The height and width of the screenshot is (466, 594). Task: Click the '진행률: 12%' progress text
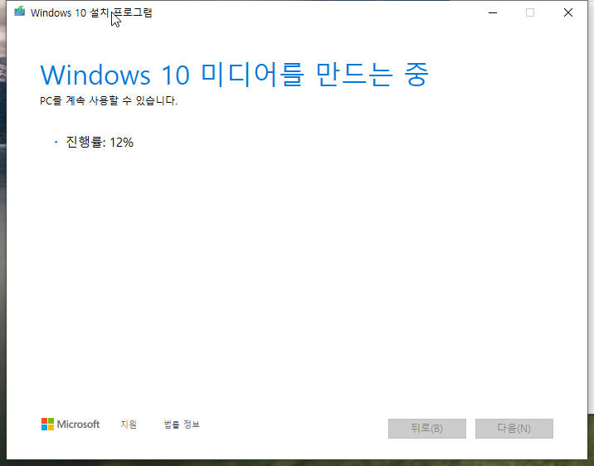click(x=100, y=143)
